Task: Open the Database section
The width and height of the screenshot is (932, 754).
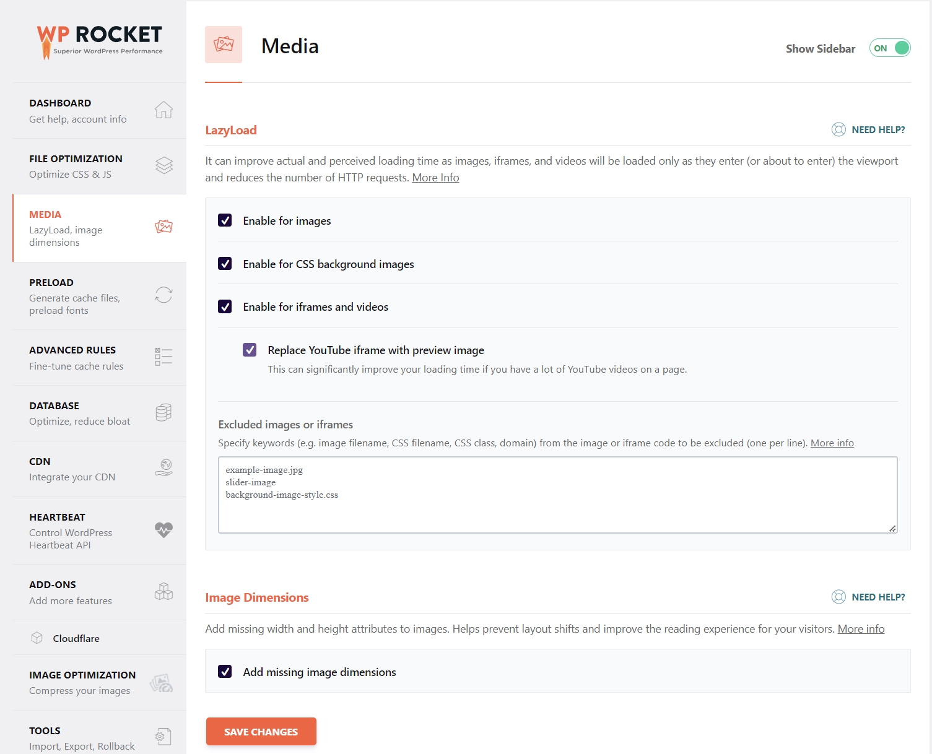Action: tap(100, 414)
